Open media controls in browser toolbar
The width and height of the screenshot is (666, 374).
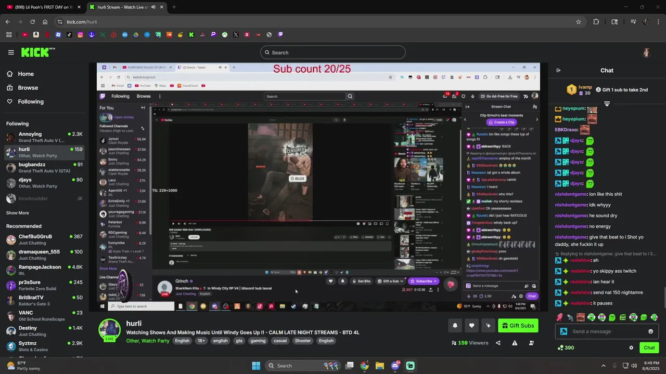pos(633,22)
